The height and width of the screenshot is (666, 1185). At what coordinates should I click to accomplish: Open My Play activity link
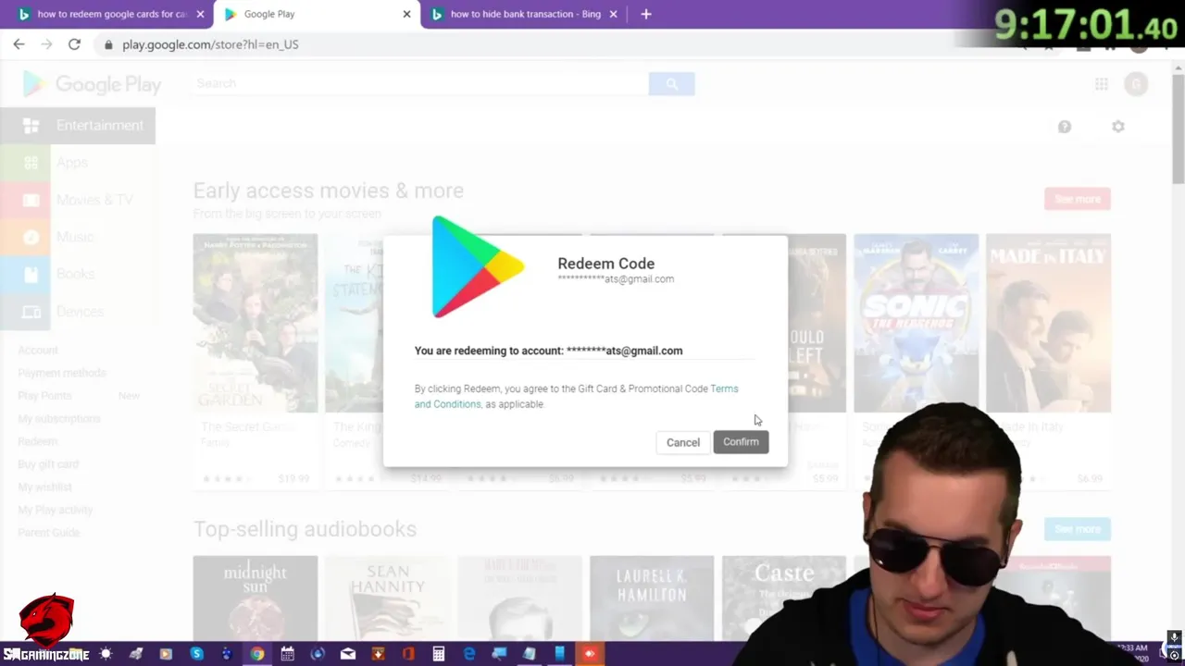pos(56,510)
